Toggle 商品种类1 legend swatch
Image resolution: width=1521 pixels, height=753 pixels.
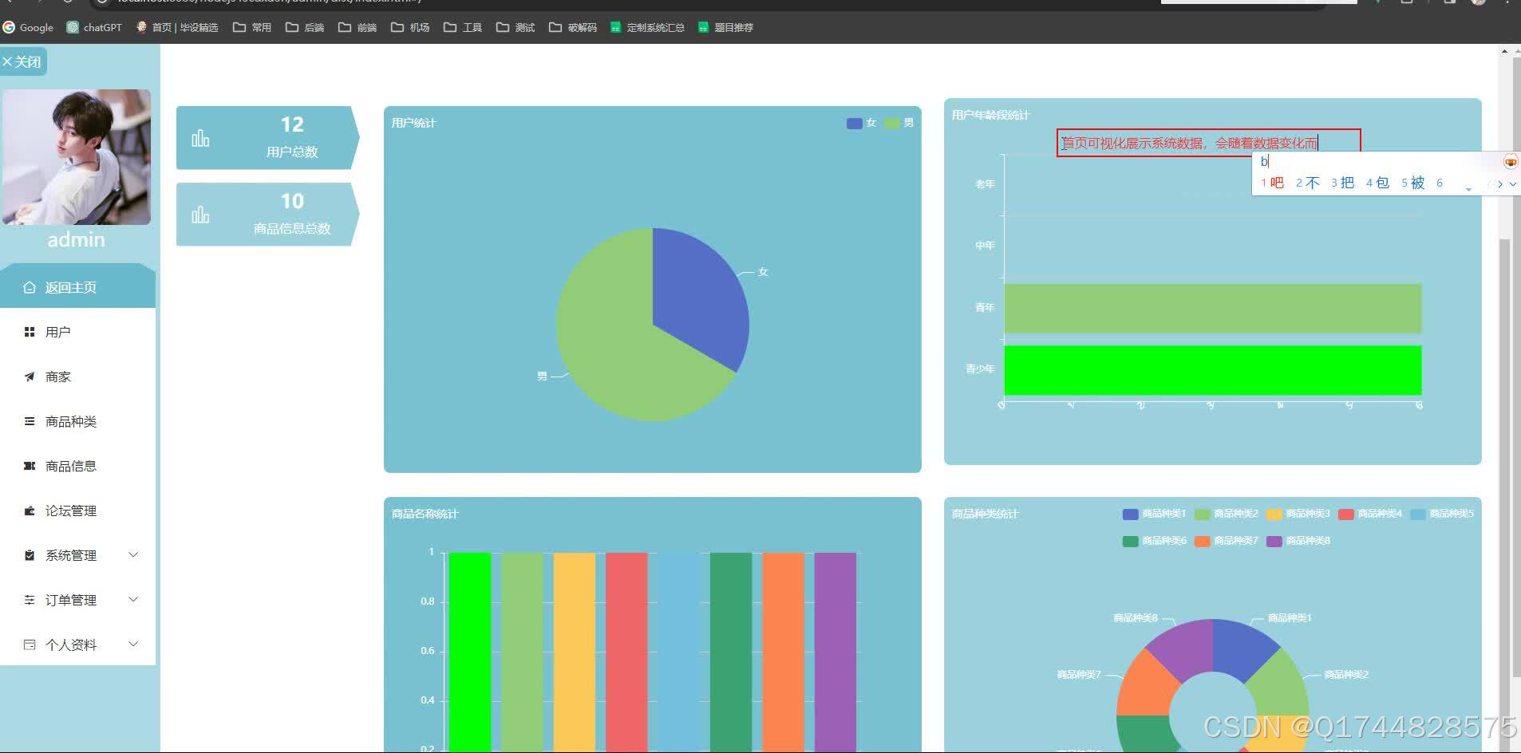[x=1130, y=514]
